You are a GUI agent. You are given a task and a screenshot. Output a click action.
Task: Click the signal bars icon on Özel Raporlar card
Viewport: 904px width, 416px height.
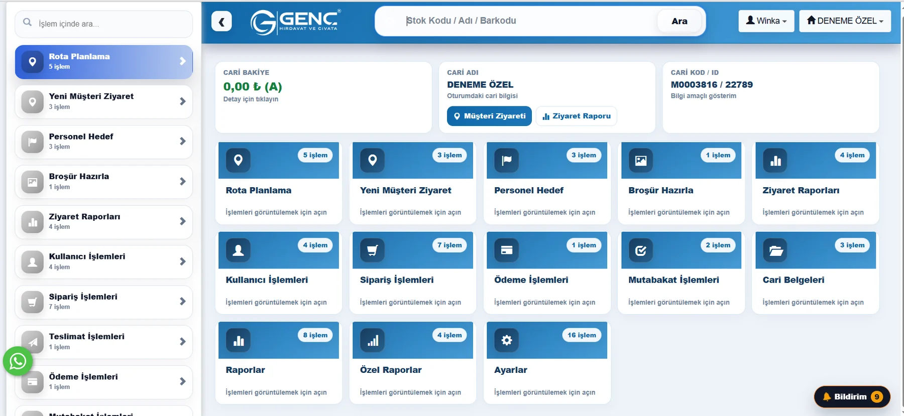pos(372,340)
